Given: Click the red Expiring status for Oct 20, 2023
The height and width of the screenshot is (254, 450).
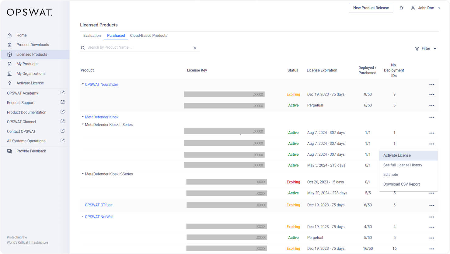Looking at the screenshot, I should [293, 182].
